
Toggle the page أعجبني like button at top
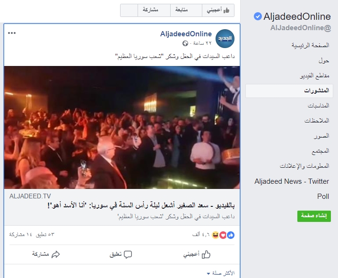(x=218, y=10)
